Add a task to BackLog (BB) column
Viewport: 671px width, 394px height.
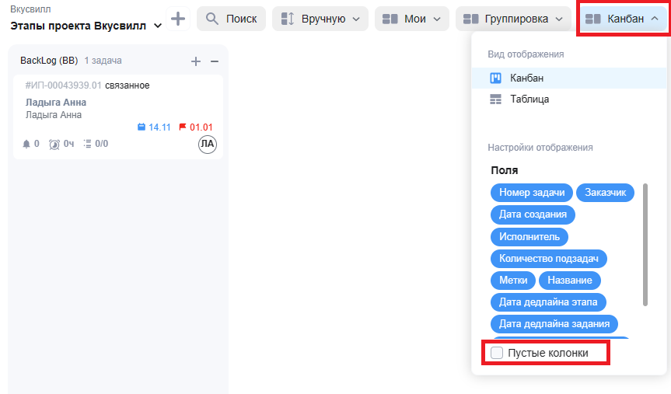click(196, 61)
